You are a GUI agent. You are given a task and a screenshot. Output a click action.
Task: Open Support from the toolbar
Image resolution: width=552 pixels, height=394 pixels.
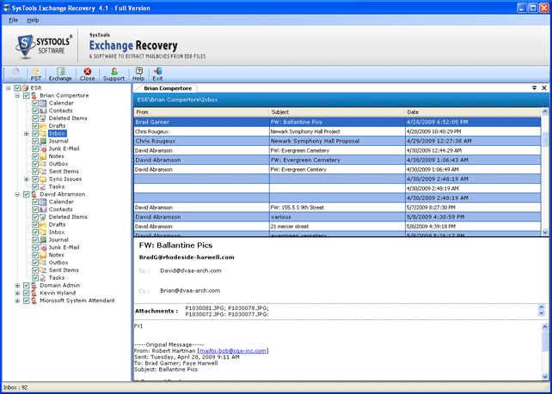coord(113,74)
